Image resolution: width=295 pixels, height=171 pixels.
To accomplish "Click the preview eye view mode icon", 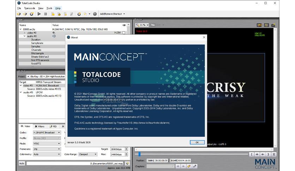I will (259, 25).
